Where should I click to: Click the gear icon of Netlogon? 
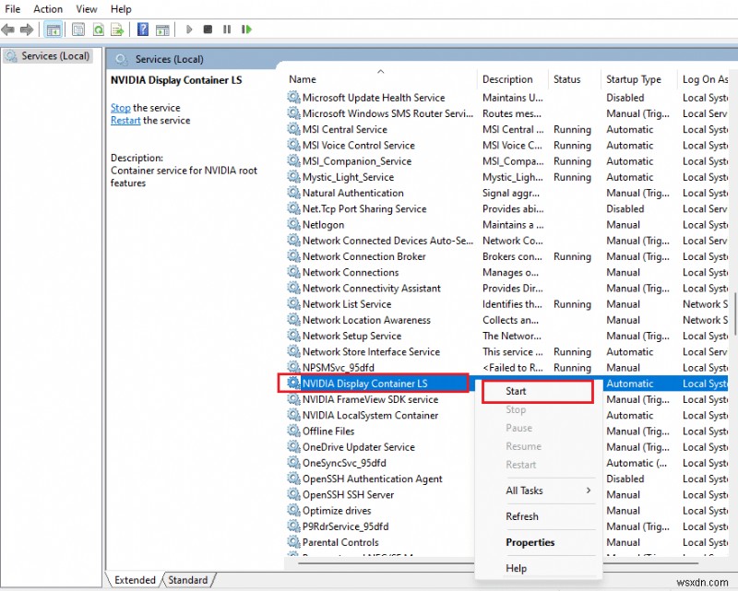[293, 224]
